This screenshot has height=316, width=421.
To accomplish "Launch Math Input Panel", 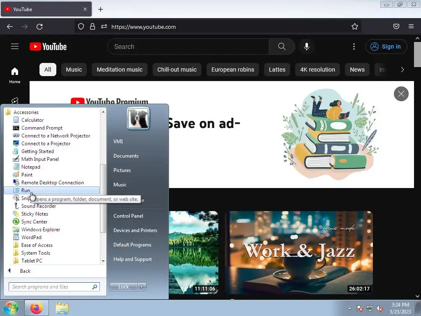I will (x=40, y=159).
